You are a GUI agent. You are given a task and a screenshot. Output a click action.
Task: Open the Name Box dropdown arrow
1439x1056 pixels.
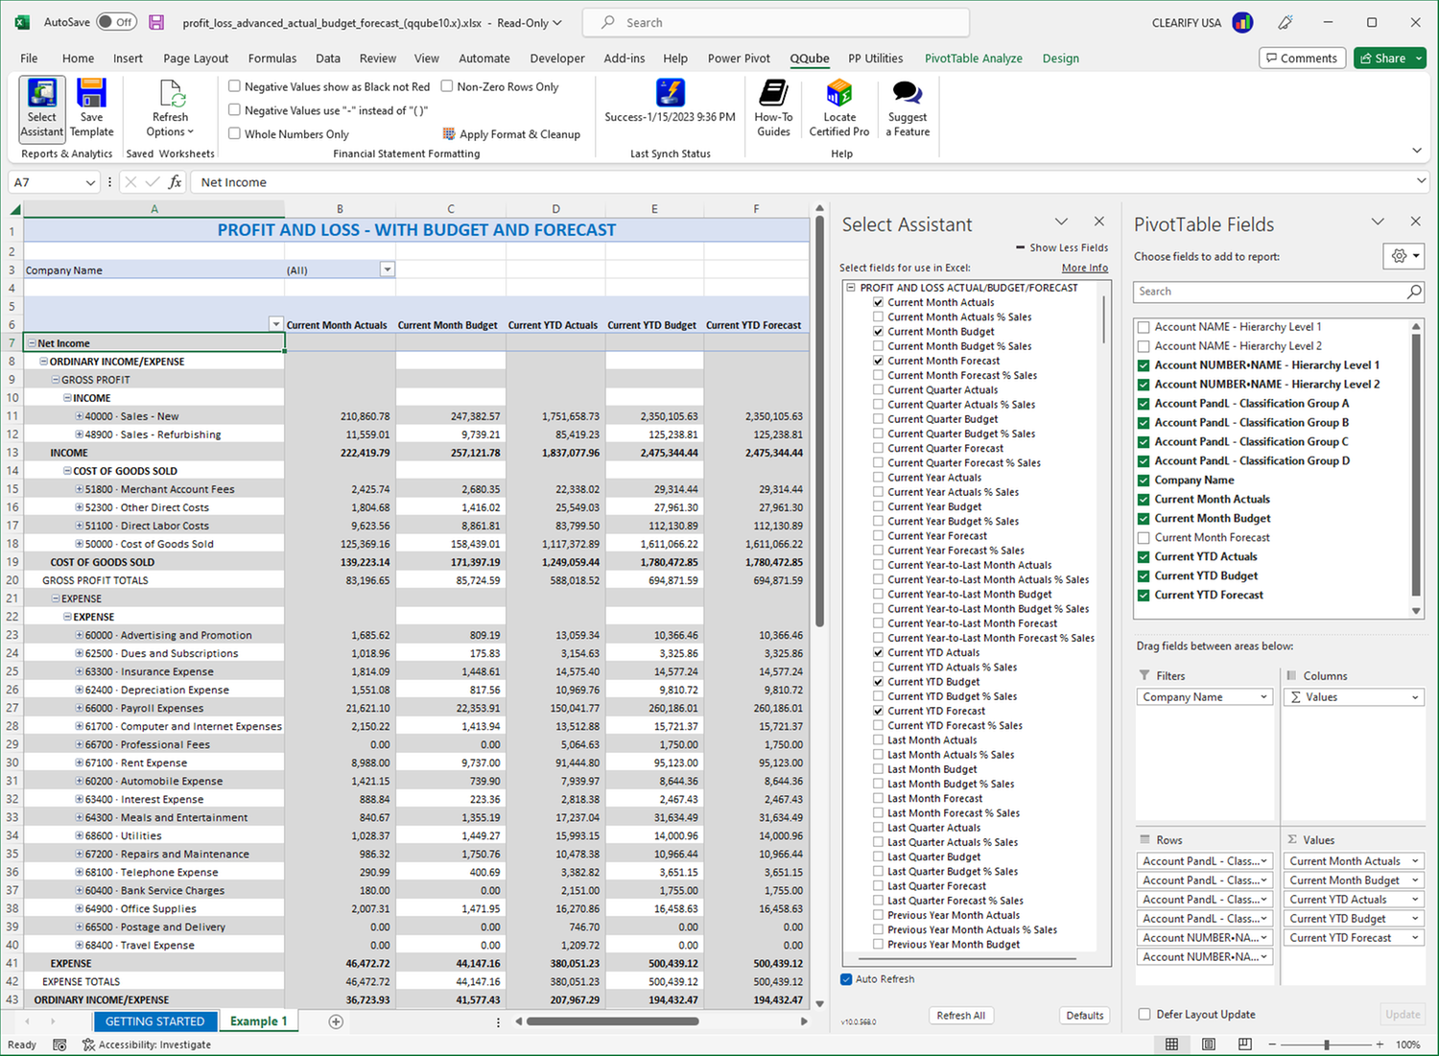[90, 182]
